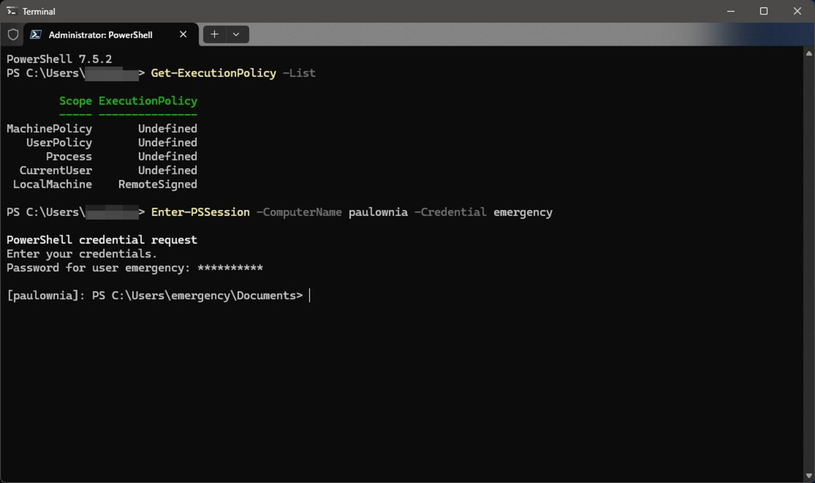The image size is (815, 483).
Task: Place cursor at the remote prompt input
Action: point(310,295)
